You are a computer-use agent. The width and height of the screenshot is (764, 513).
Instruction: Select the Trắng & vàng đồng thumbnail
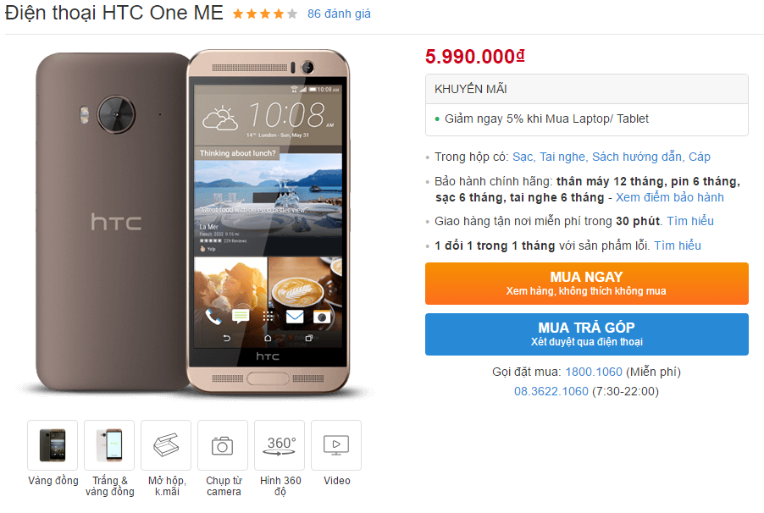109,445
